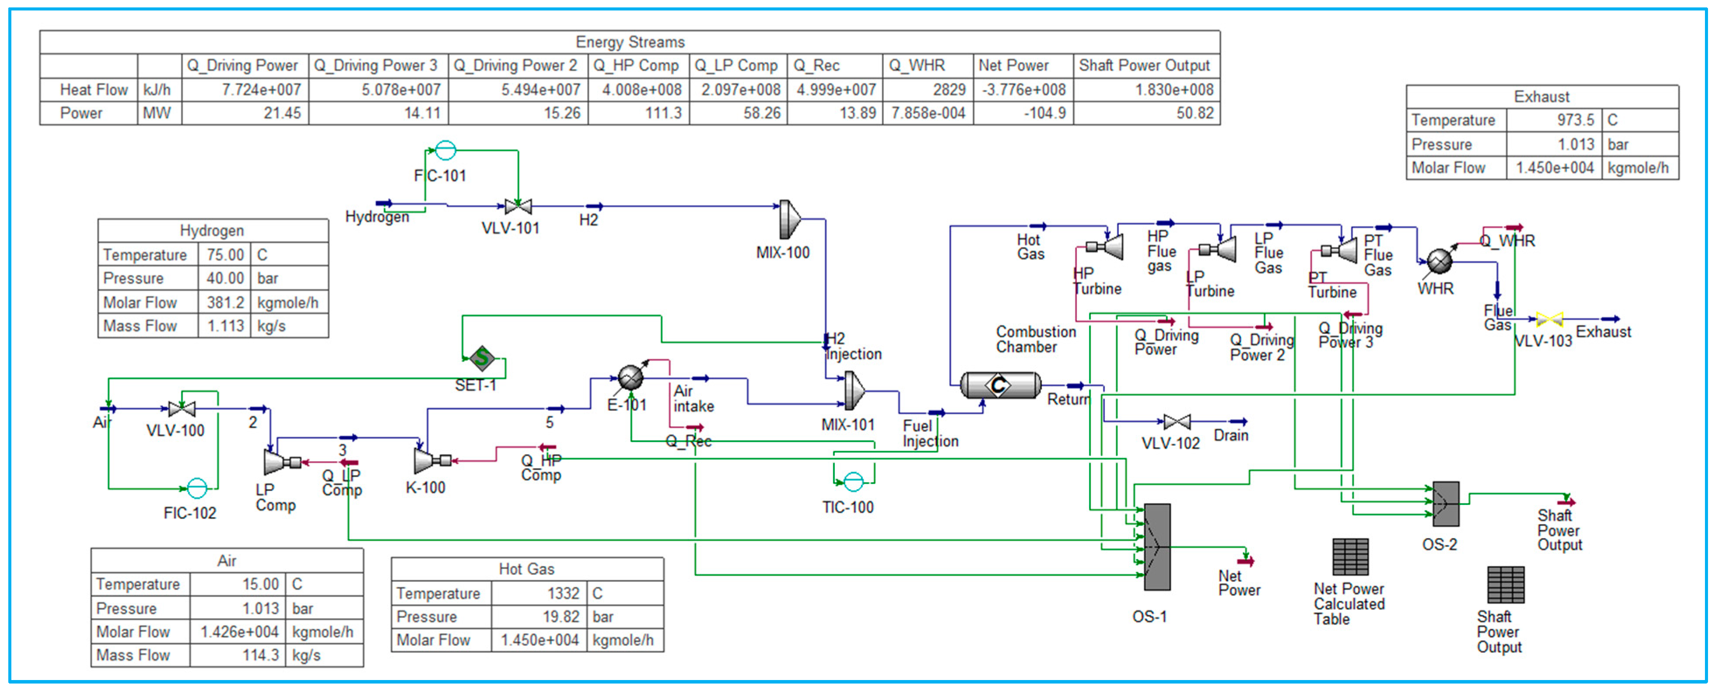Select the Q_HP Comp column header

click(x=637, y=66)
